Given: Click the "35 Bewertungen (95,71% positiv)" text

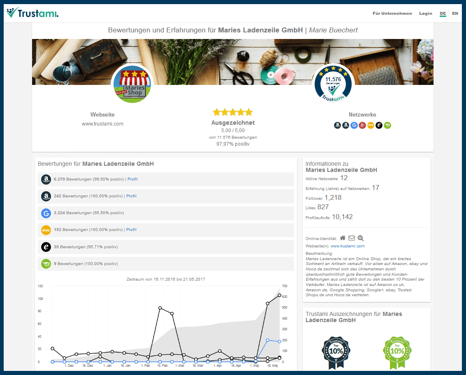Looking at the screenshot, I should (86, 247).
